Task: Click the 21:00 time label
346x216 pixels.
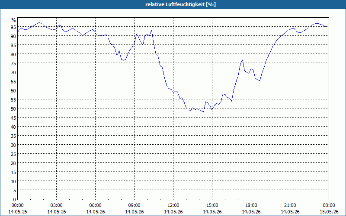Action: (290, 206)
